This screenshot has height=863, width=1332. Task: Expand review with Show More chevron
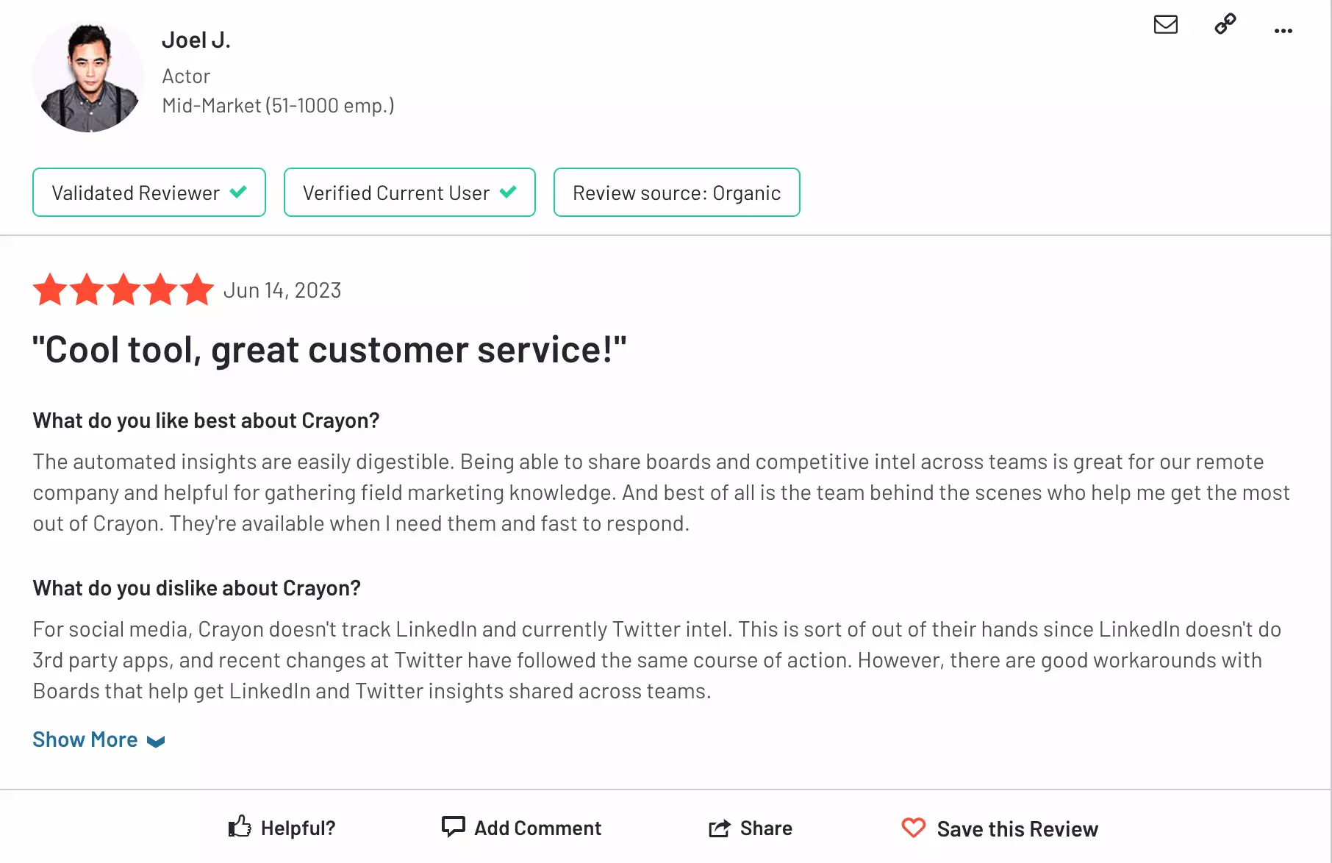pos(156,741)
